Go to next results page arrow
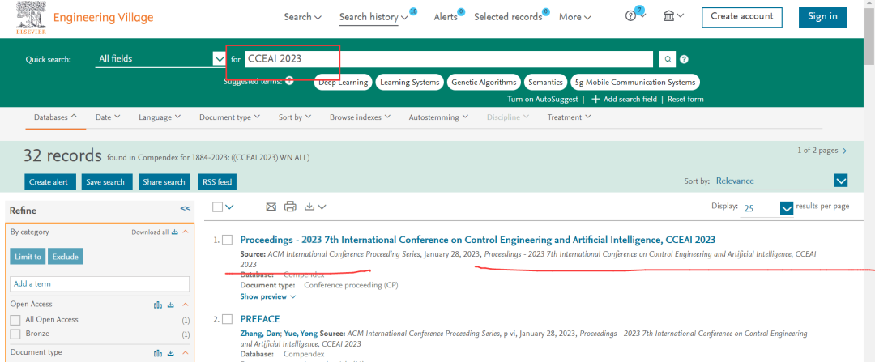 point(844,151)
